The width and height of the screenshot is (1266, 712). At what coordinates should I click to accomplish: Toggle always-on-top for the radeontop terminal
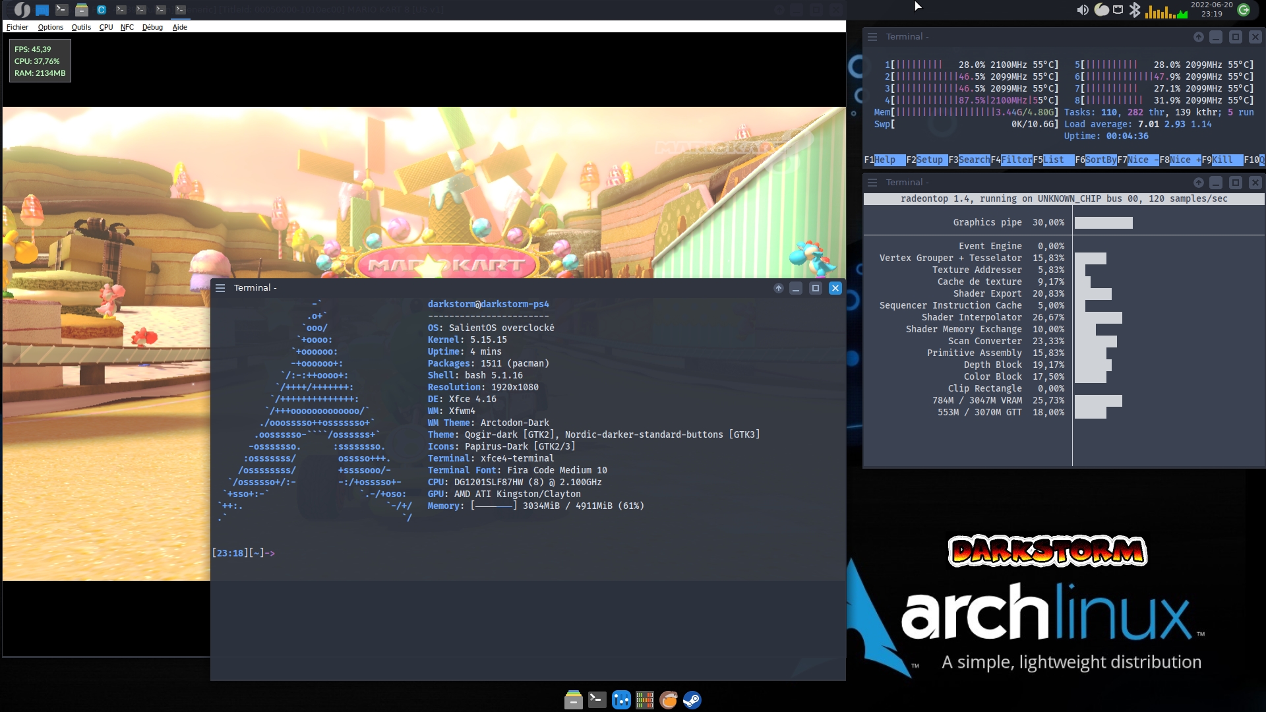(x=1199, y=183)
